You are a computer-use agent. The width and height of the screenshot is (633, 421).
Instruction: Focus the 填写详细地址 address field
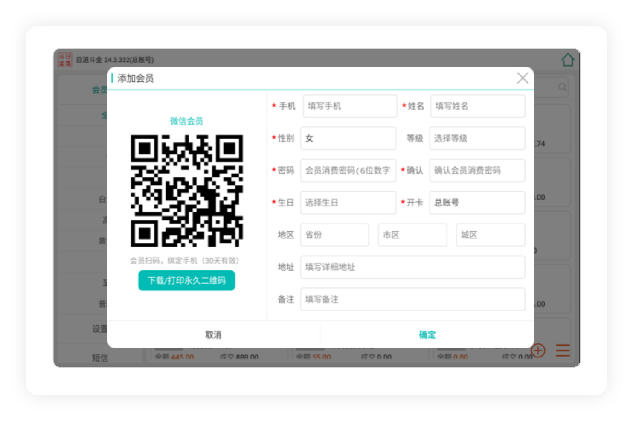[x=413, y=267]
